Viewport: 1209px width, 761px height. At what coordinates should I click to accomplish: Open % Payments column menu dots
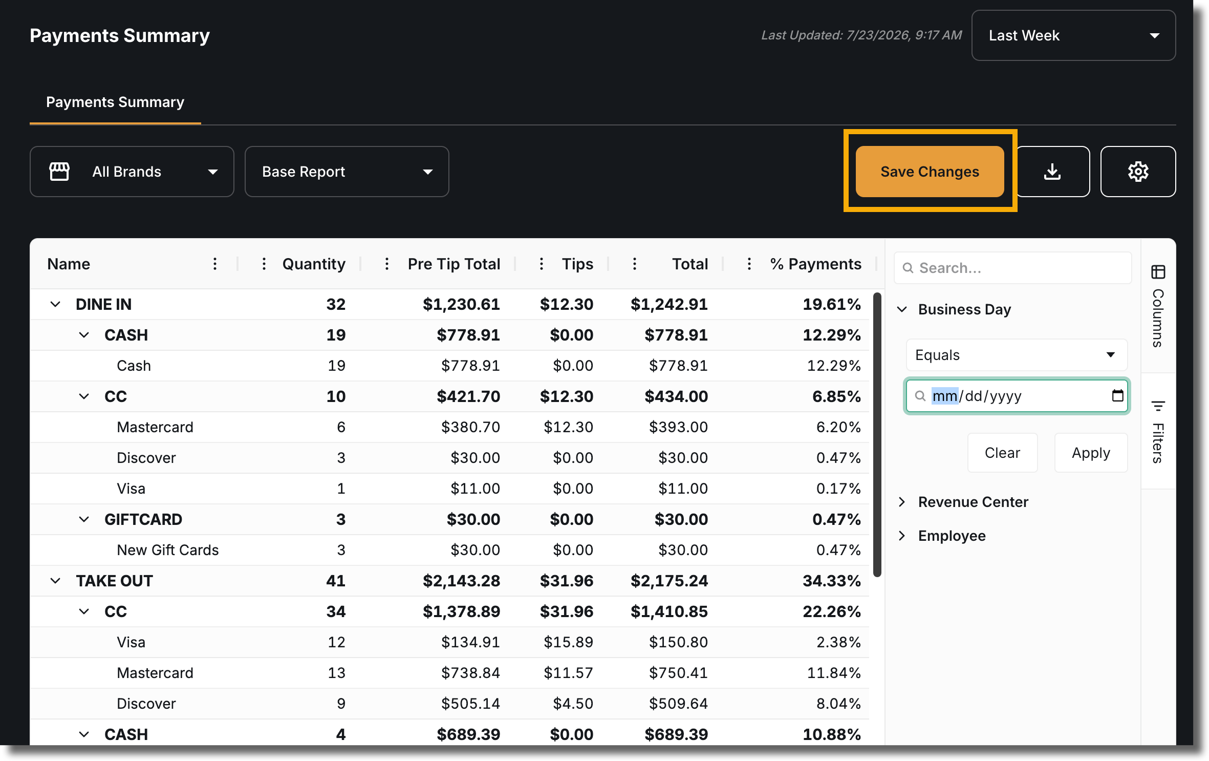point(749,264)
